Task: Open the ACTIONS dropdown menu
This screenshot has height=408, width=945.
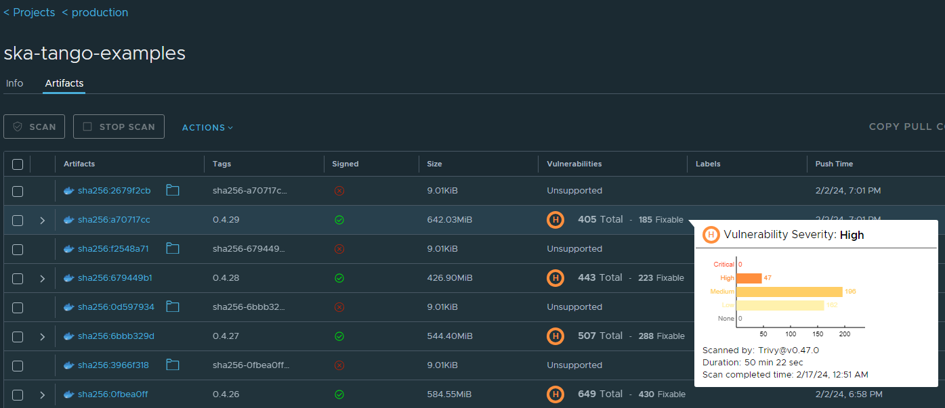Action: click(207, 127)
